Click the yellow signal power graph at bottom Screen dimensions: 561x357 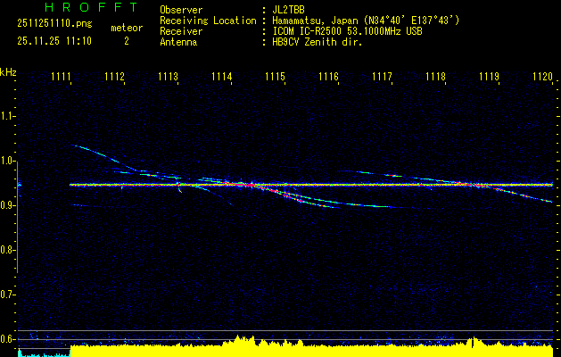[312, 348]
